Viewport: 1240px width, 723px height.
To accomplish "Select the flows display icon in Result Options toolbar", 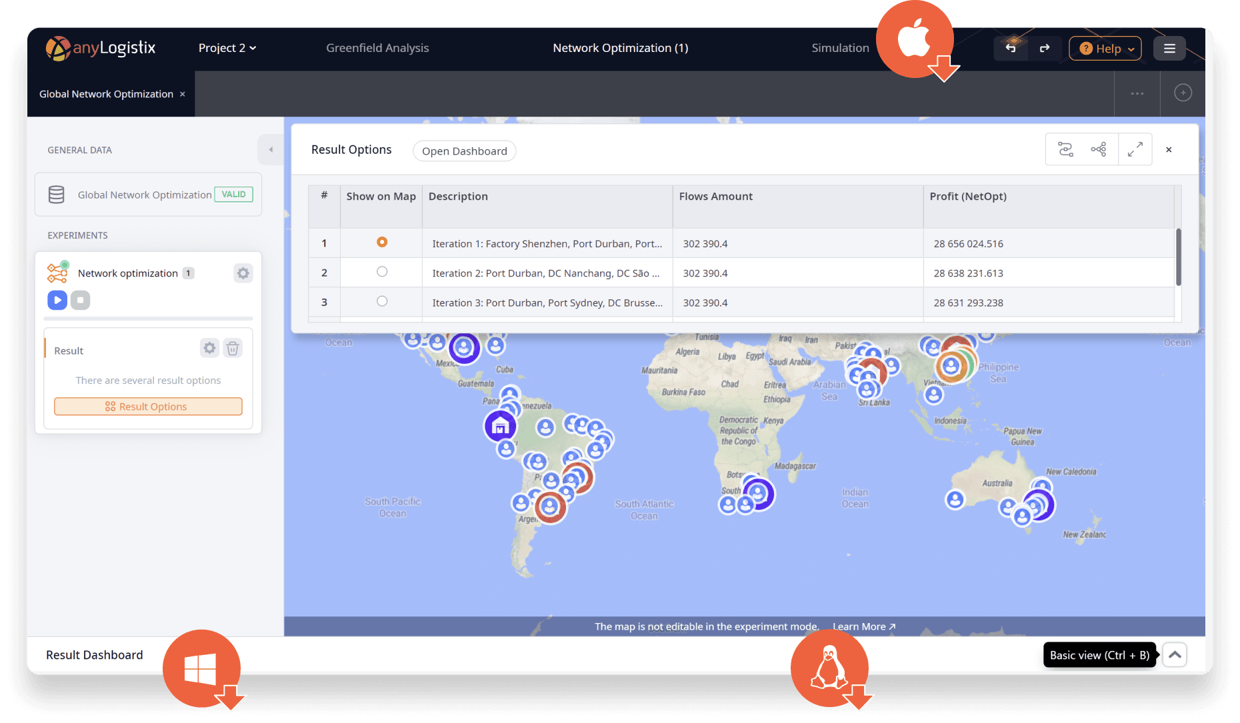I will click(x=1065, y=149).
